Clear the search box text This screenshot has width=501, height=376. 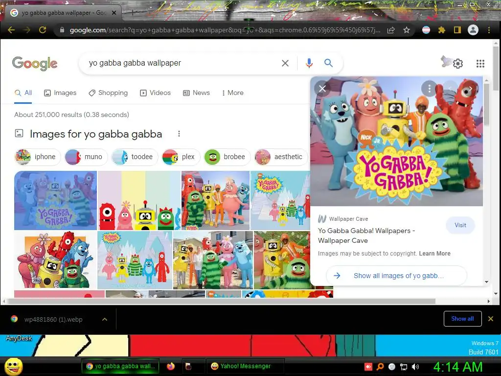click(285, 63)
